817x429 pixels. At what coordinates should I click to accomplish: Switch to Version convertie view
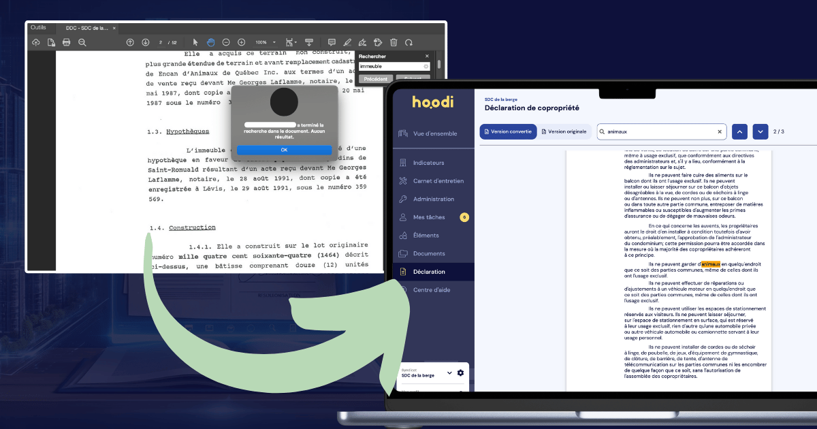(x=508, y=131)
